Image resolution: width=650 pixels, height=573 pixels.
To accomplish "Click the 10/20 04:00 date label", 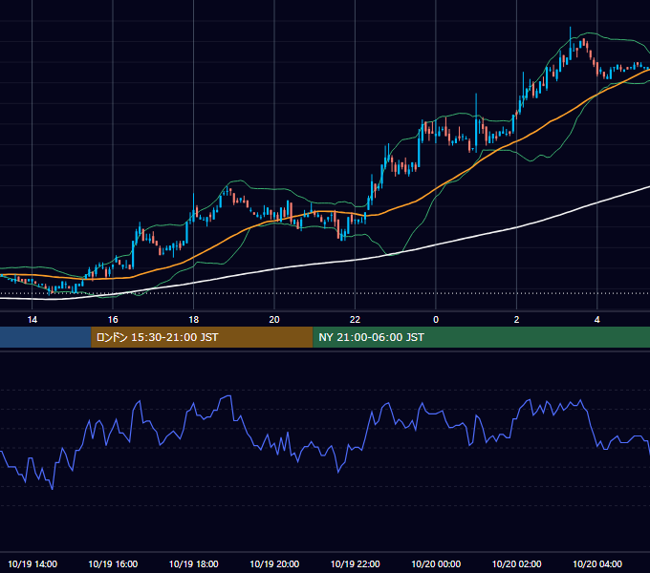I will (x=597, y=563).
